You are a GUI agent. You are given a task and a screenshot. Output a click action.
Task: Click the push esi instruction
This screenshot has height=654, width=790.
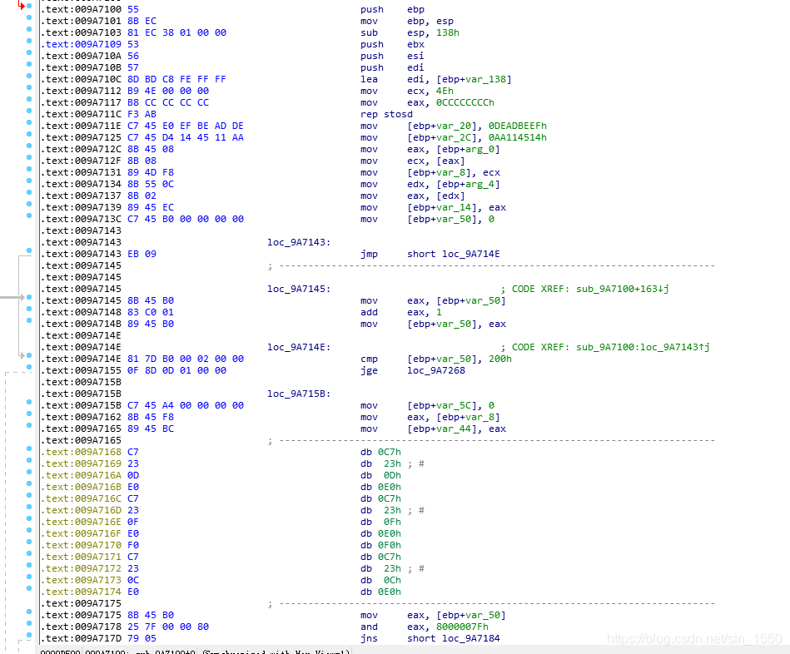pyautogui.click(x=392, y=56)
